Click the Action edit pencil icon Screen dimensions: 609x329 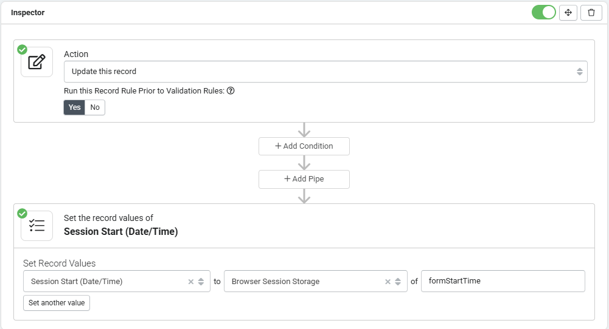coord(37,62)
